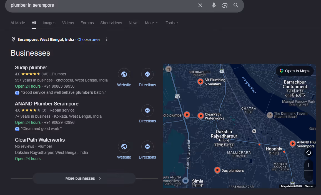Viewport: 321px width, 195px height.
Task: Switch to the Videos tab
Action: tap(68, 23)
